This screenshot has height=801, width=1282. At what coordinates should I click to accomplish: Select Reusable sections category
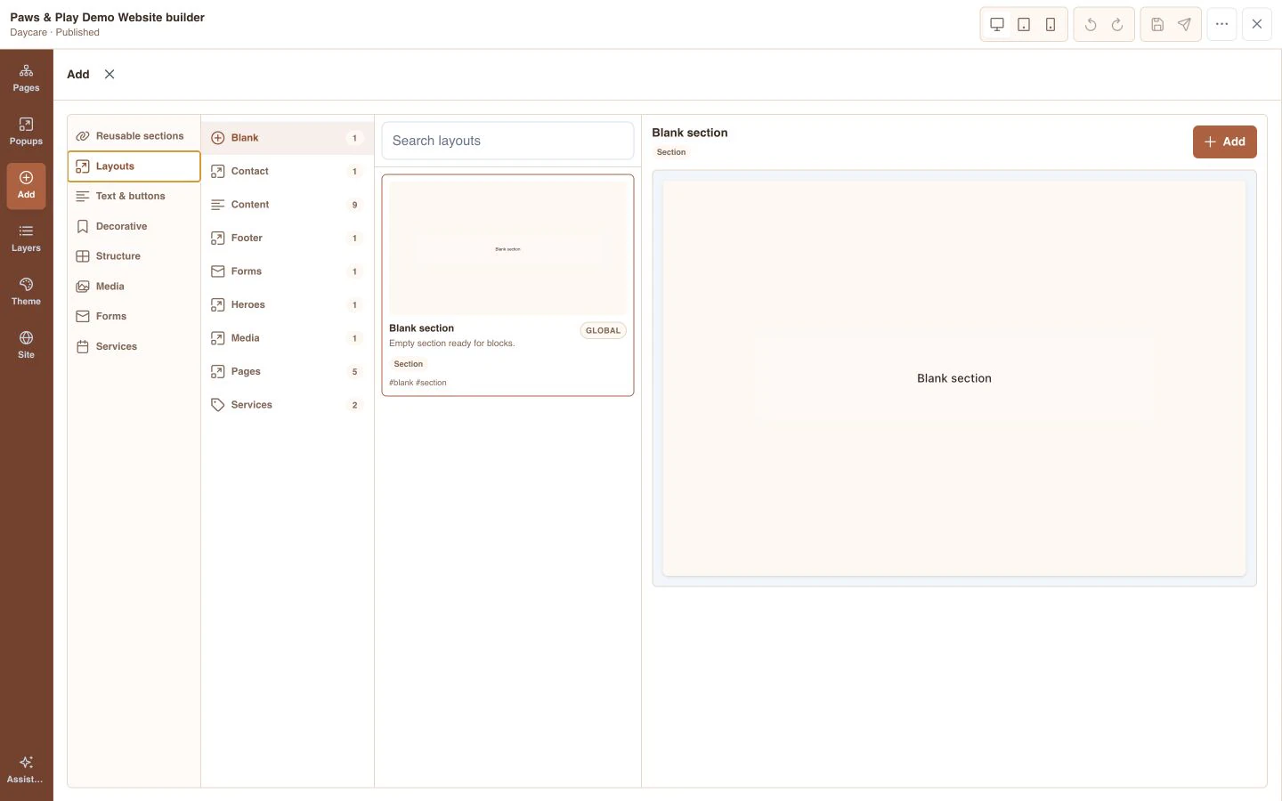click(x=134, y=136)
